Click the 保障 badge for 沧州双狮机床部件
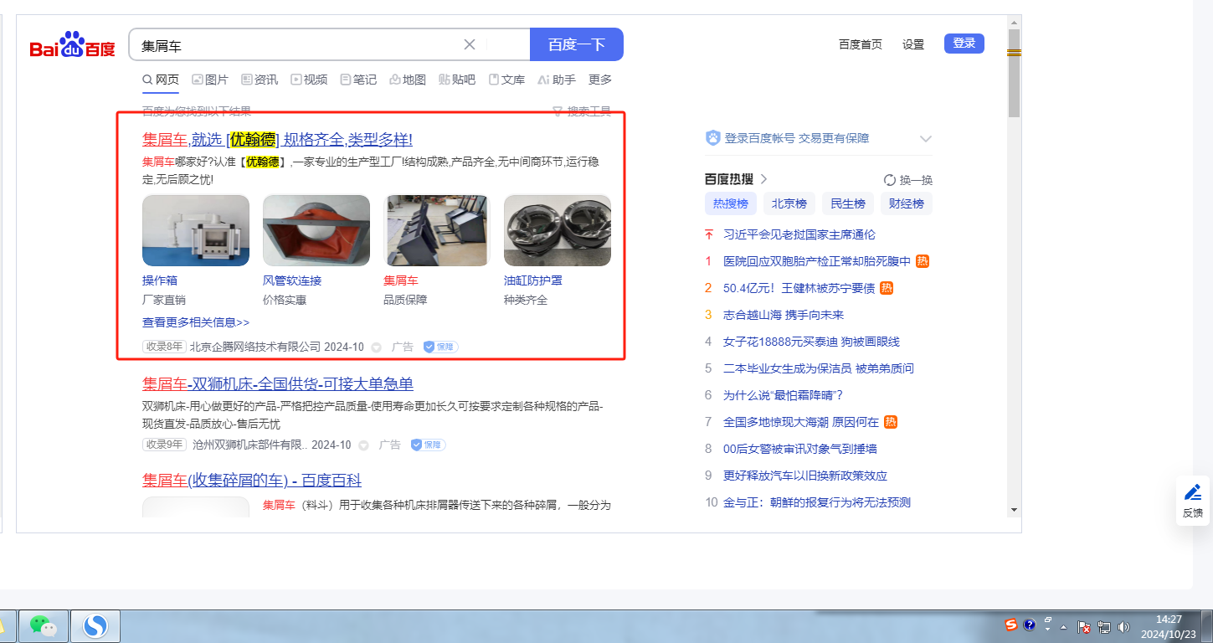Viewport: 1213px width, 643px height. [x=428, y=445]
